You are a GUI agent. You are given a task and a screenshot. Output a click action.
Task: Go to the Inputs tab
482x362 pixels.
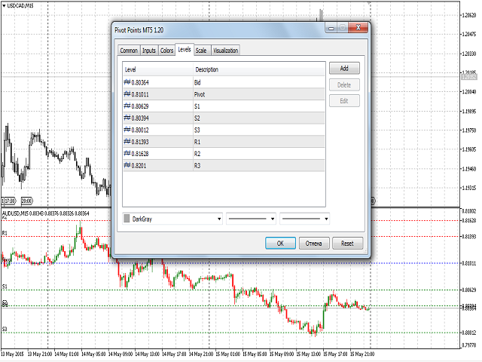pos(149,51)
